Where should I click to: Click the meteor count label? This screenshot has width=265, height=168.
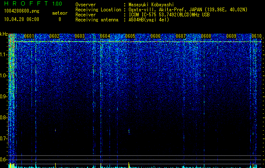click(60, 13)
